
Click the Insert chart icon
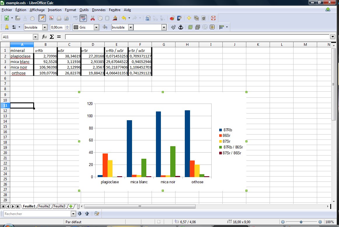[172, 18]
